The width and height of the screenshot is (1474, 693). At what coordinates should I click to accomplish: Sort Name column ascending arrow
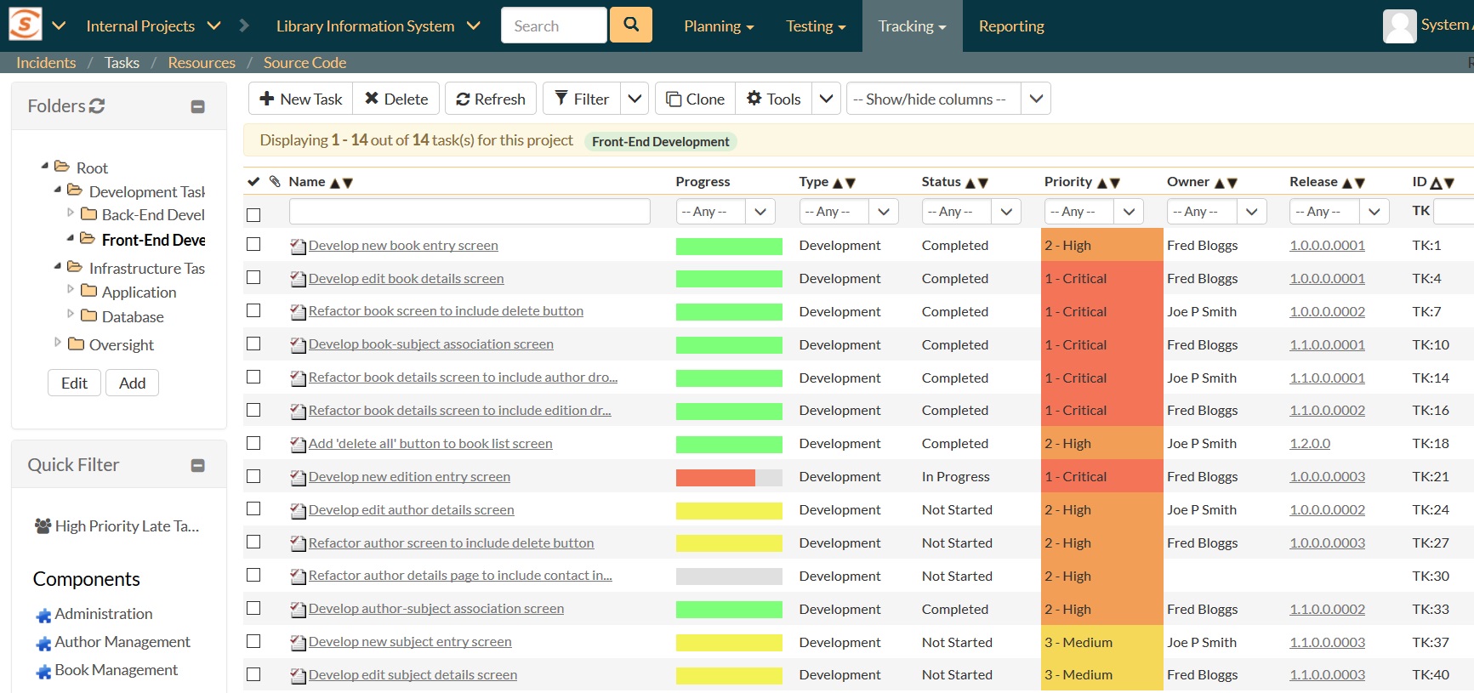[x=335, y=183]
